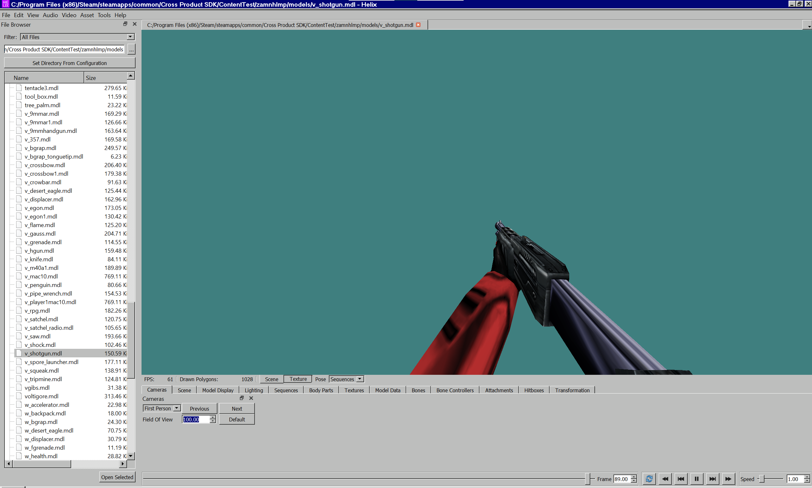Screen dimensions: 812x488
Task: Sort file list by Size column
Action: click(x=105, y=78)
